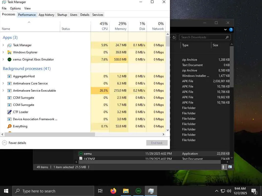
Task: Click the Device Association Framework icon
Action: tap(9, 119)
